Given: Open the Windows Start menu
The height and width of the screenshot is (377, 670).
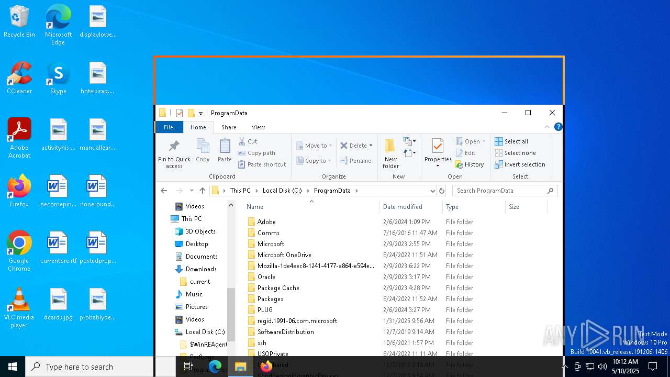Looking at the screenshot, I should pyautogui.click(x=13, y=367).
